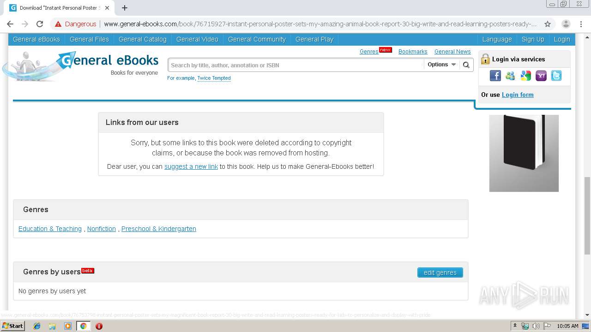Click the Opera taskbar icon

click(x=99, y=326)
